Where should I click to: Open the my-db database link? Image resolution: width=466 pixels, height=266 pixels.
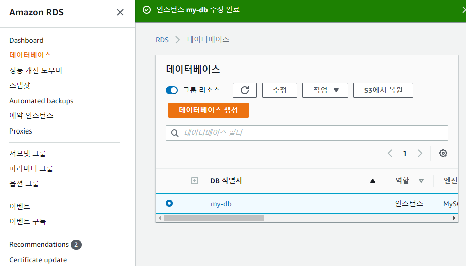point(221,204)
